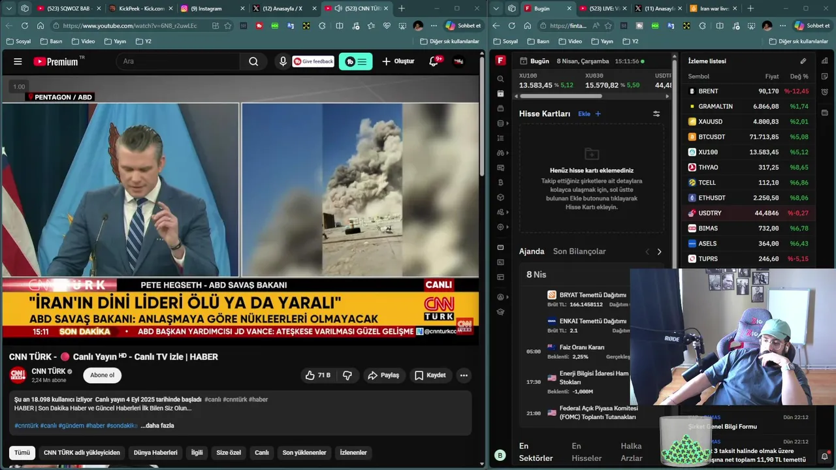Click the YouTube Ara search field
The height and width of the screenshot is (470, 836).
pos(178,61)
